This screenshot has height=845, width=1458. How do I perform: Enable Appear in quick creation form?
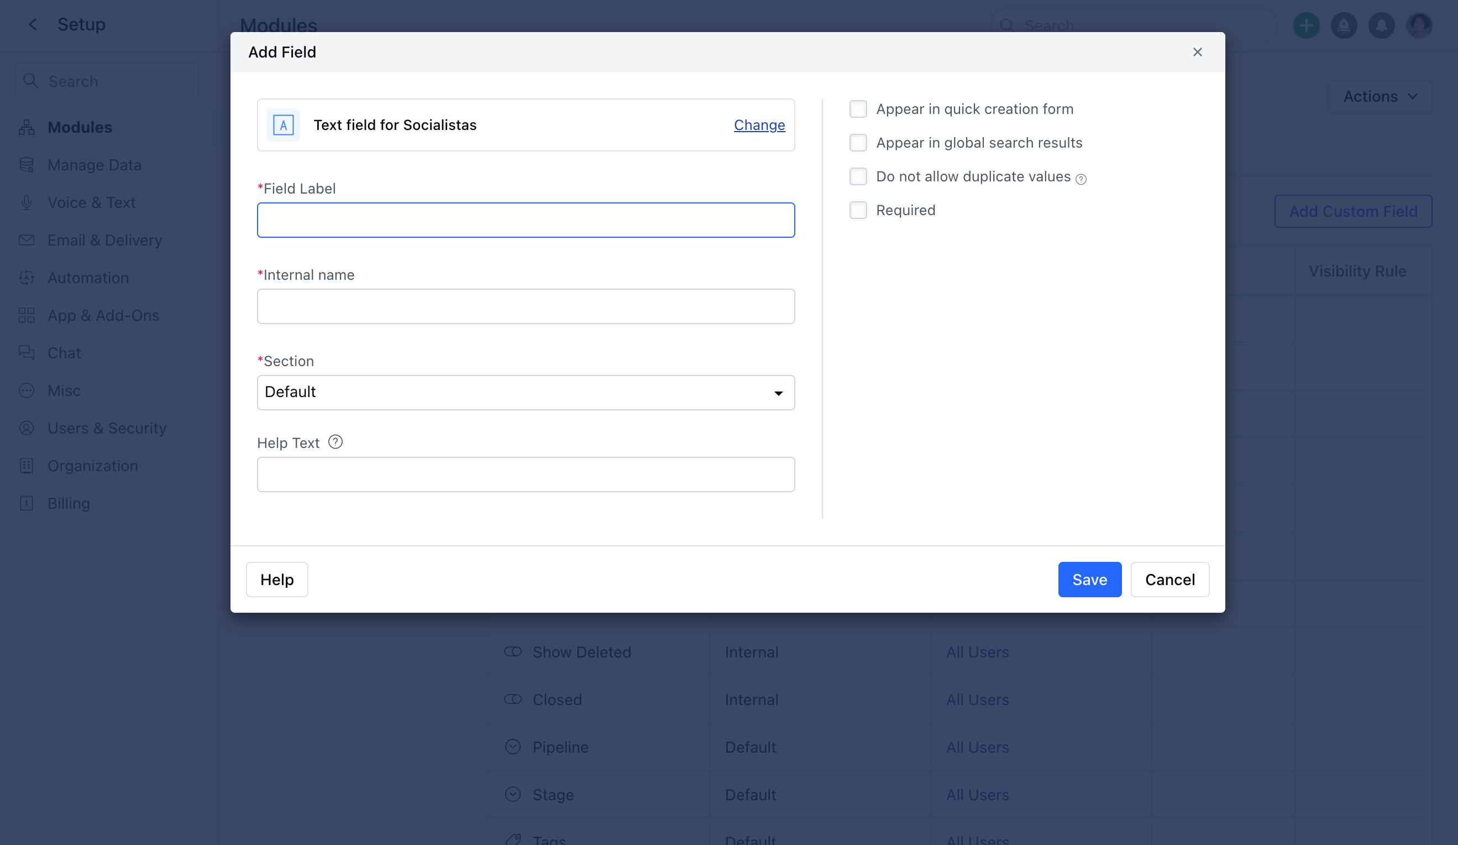pos(858,109)
